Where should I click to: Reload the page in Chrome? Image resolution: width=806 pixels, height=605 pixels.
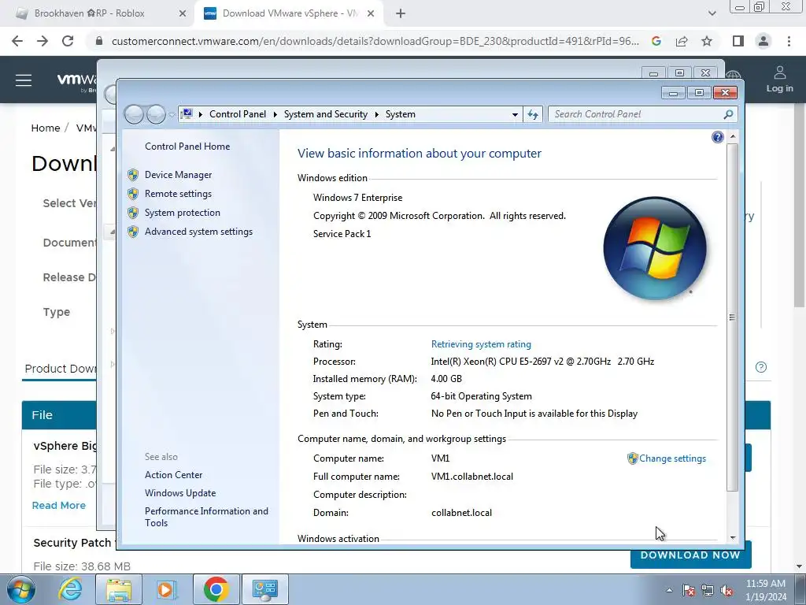tap(68, 41)
